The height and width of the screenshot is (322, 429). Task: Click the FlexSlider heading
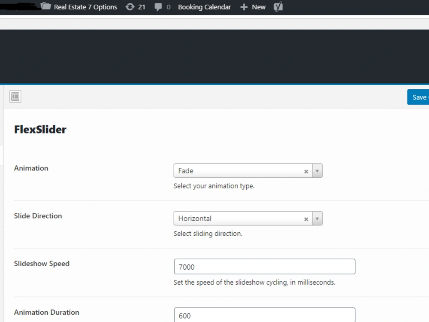click(x=40, y=129)
